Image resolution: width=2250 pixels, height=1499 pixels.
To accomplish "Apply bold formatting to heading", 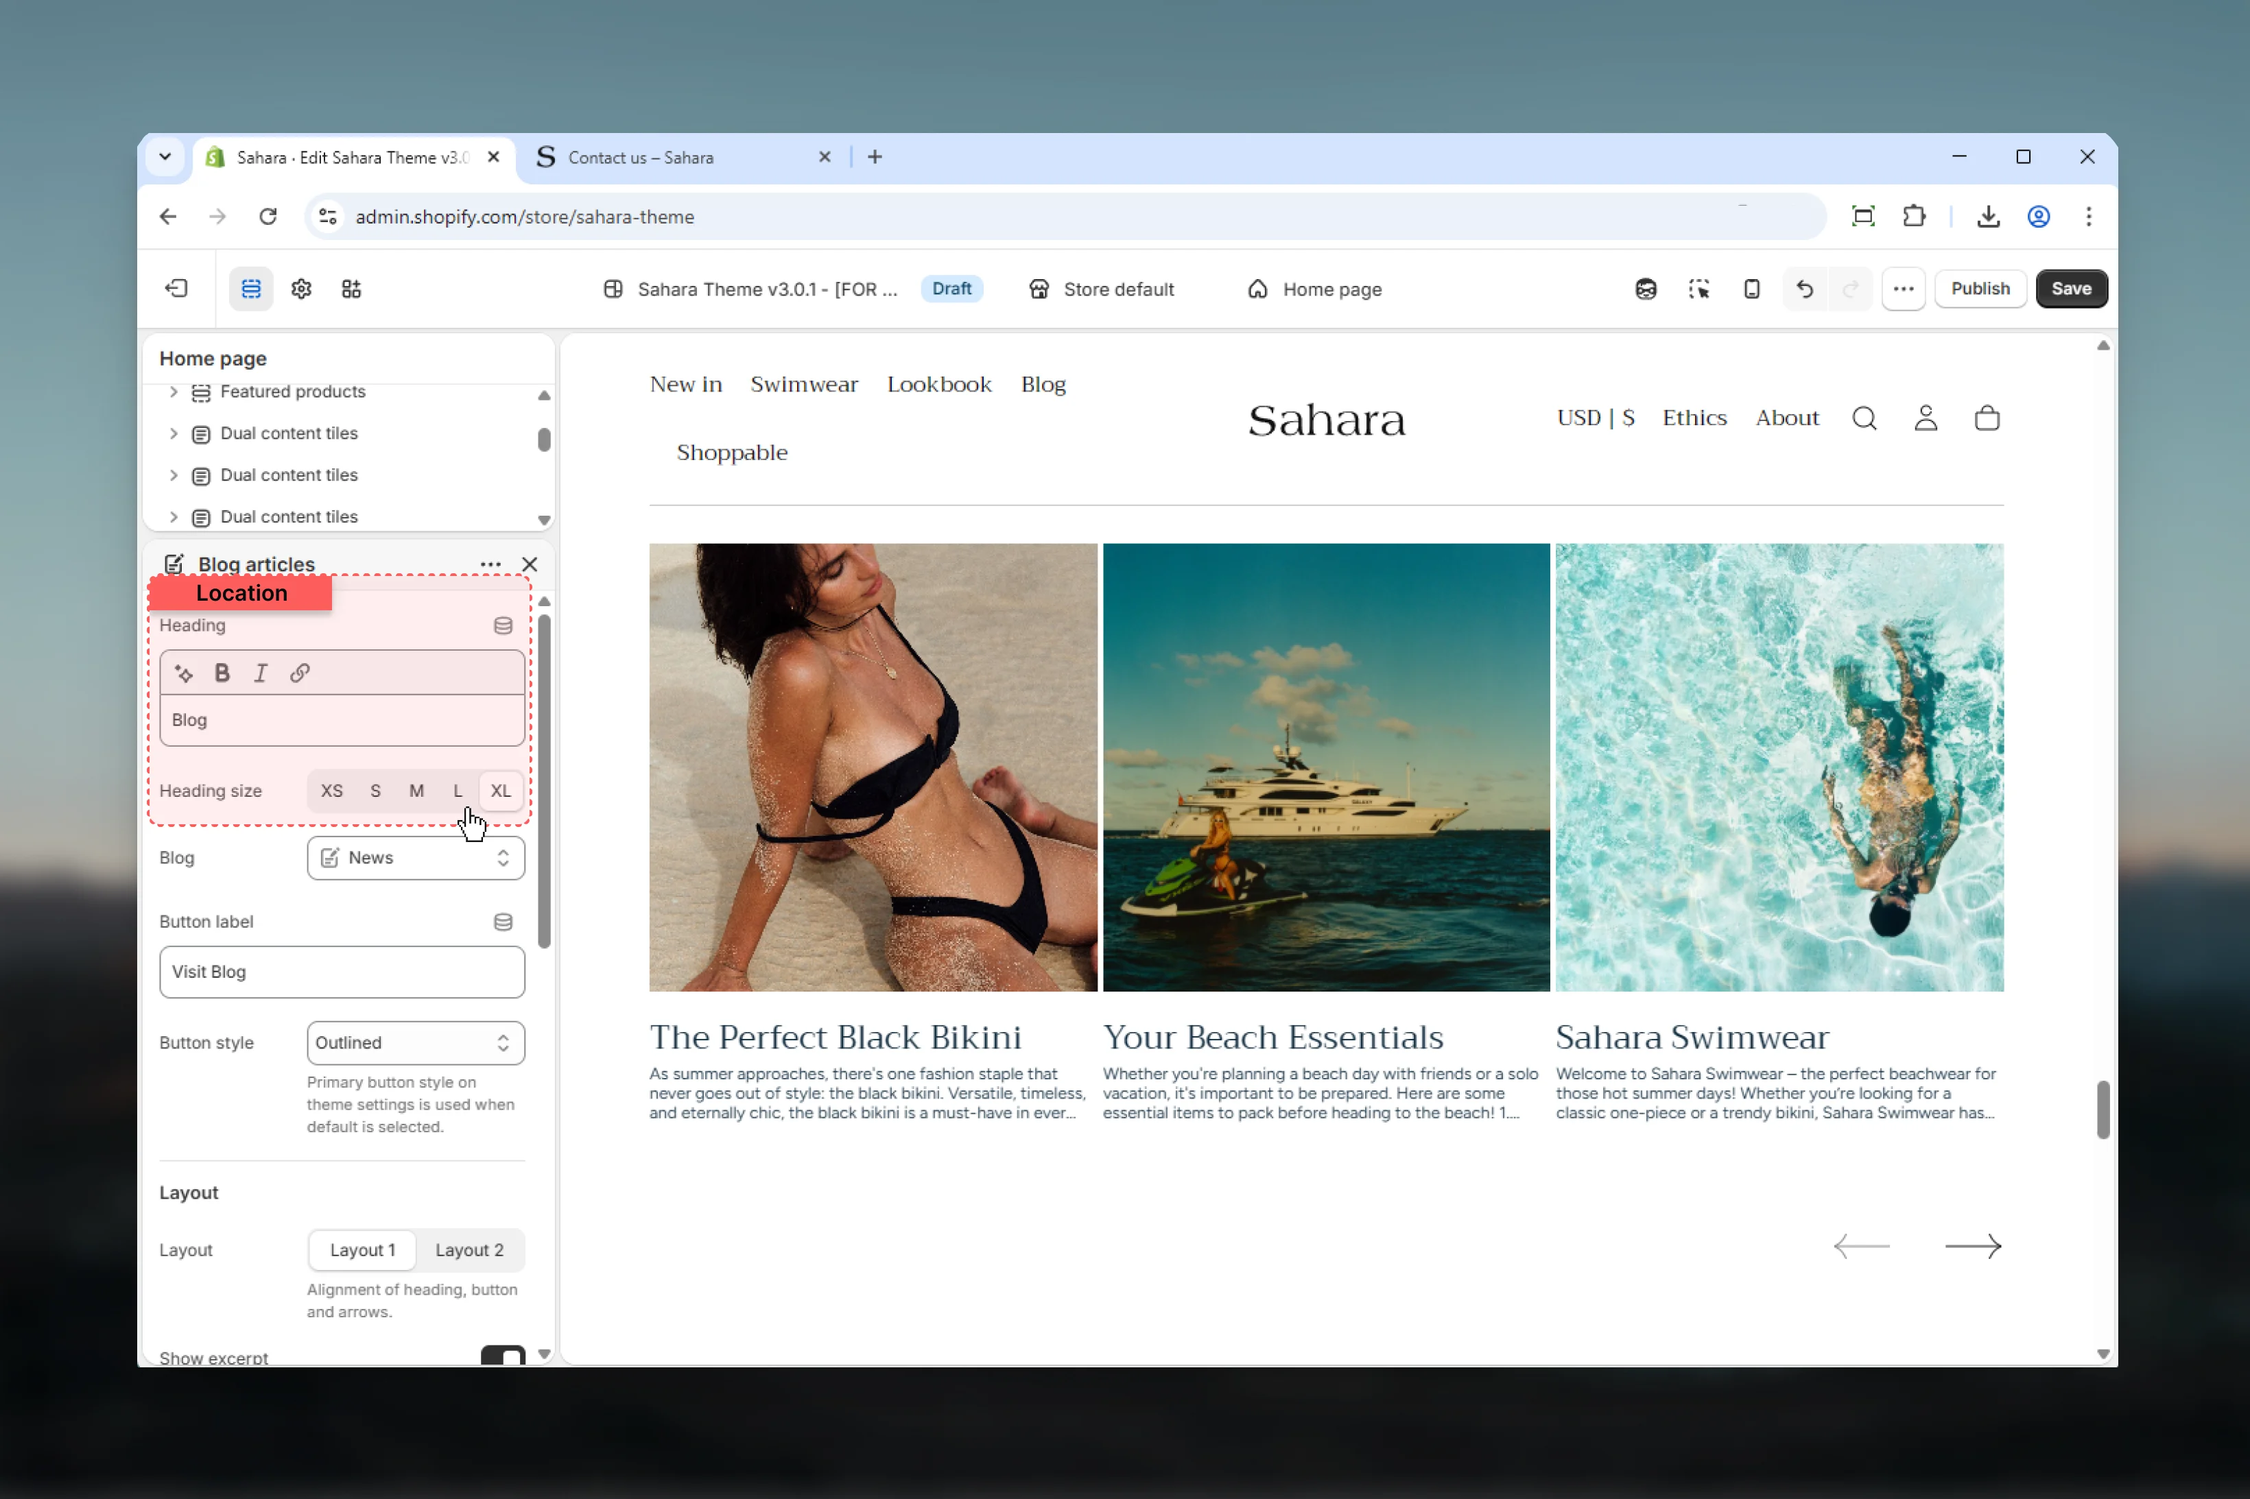I will point(222,673).
